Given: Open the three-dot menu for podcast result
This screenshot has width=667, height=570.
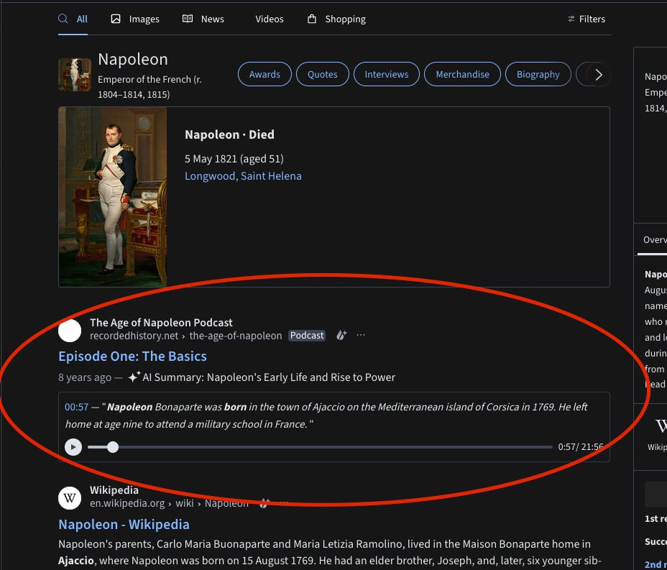Looking at the screenshot, I should (361, 335).
